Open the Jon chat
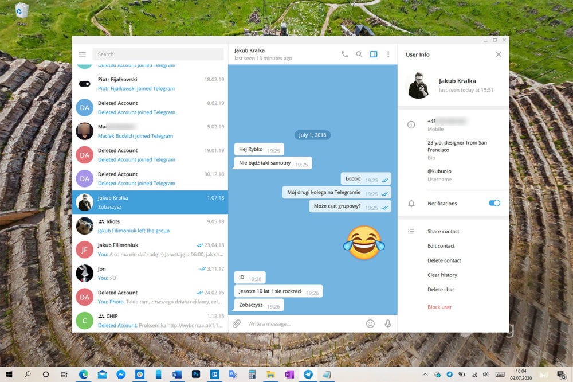 [x=150, y=274]
